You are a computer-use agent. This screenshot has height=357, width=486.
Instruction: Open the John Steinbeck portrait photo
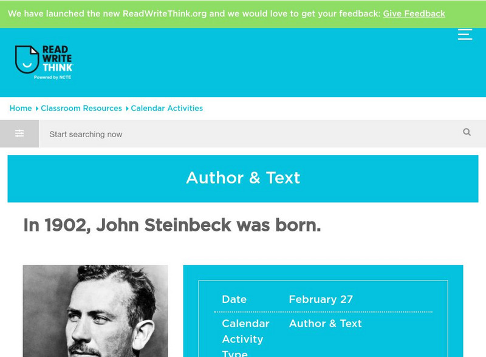95,311
